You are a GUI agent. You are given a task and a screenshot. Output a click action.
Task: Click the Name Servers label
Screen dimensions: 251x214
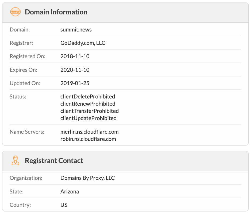coord(27,132)
